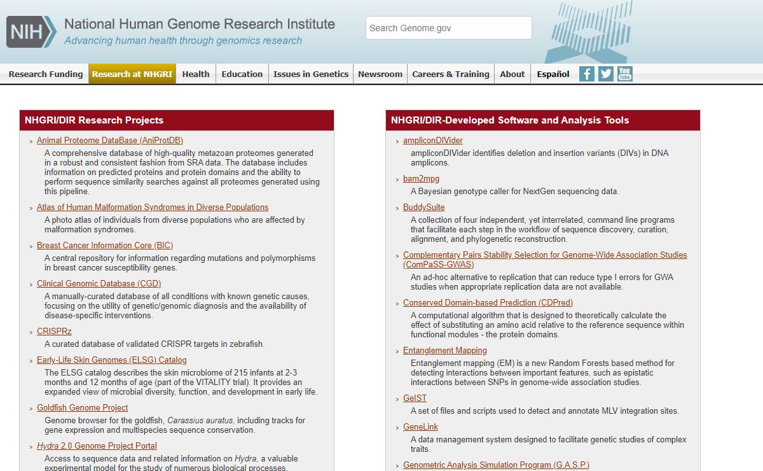
Task: Click the NIH logo badge
Action: pyautogui.click(x=31, y=32)
